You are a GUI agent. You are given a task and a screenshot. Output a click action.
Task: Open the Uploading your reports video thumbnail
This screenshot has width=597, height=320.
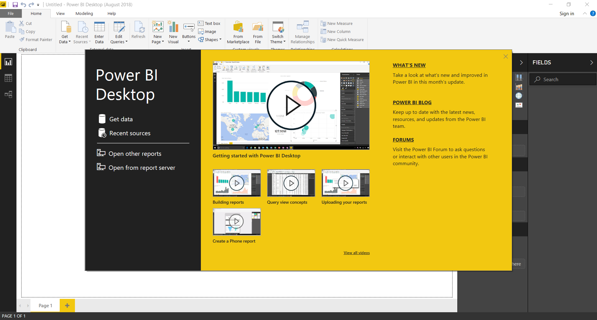[x=345, y=183]
